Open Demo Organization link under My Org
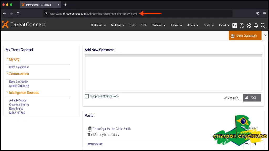Viewport: 269px width, 151px height. point(19,67)
